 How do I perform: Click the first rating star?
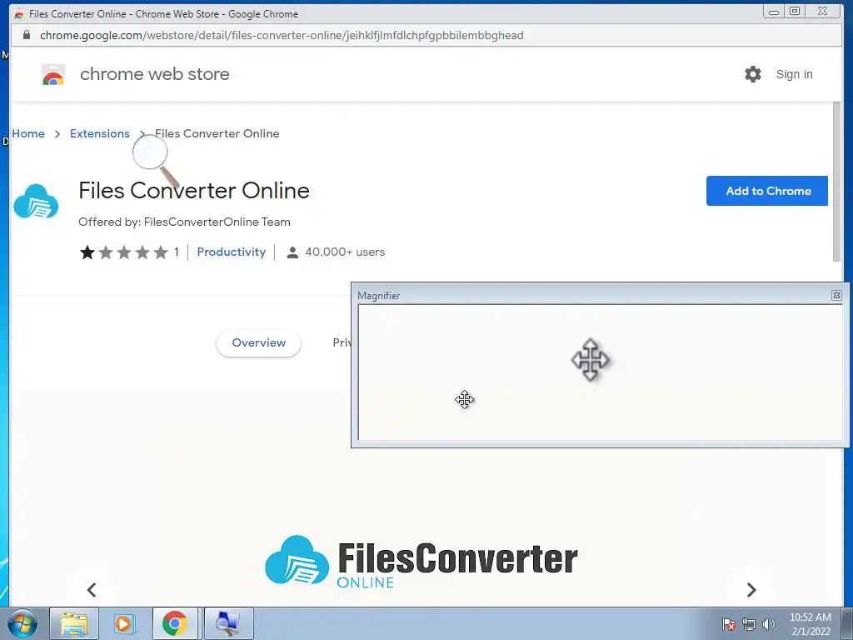coord(87,252)
